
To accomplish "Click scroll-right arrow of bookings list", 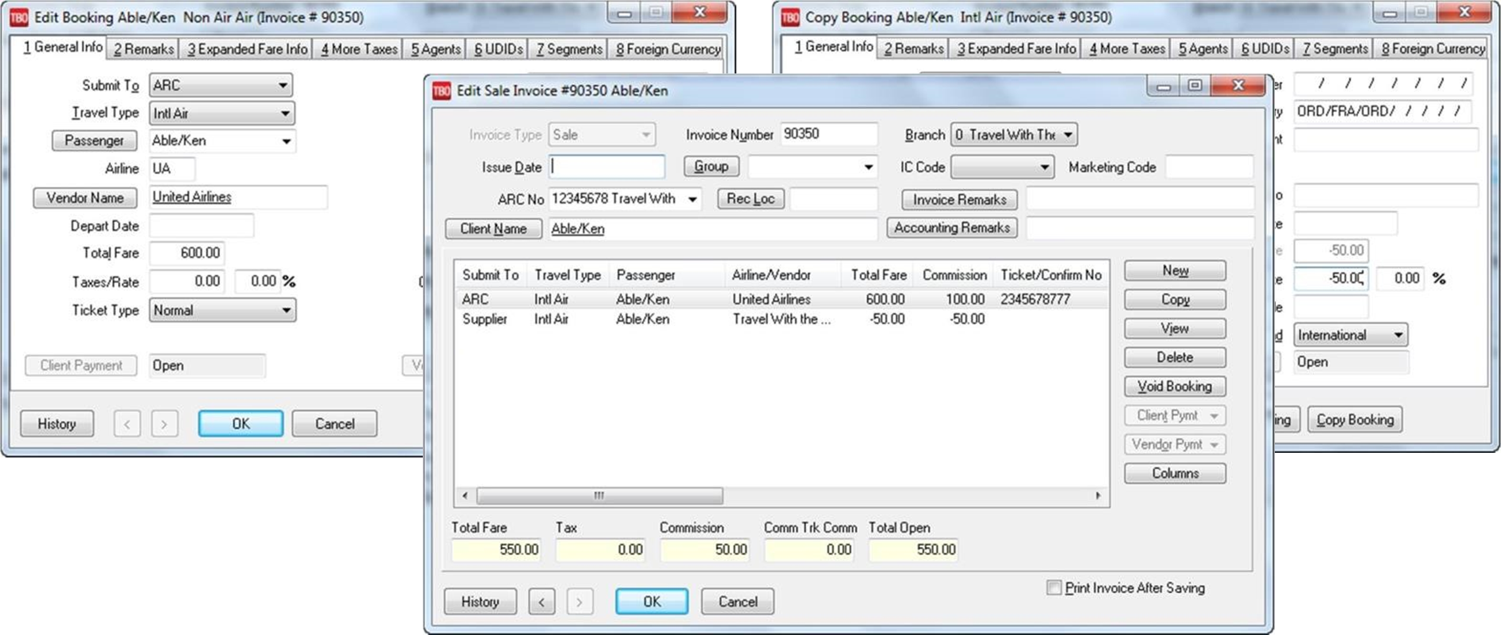I will (1098, 496).
